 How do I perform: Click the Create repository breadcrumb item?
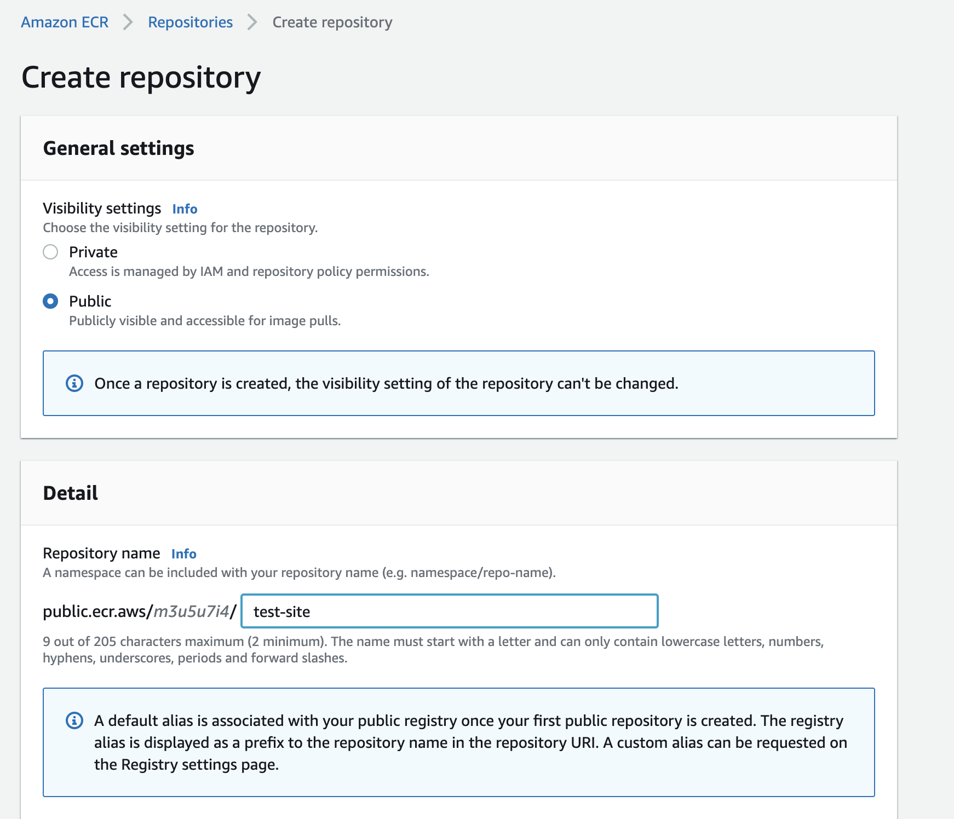332,22
